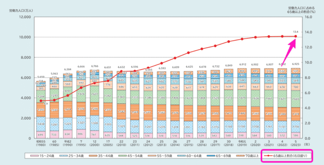Click the 886 pink bar segment for 1995
The height and width of the screenshot is (165, 324).
click(81, 134)
